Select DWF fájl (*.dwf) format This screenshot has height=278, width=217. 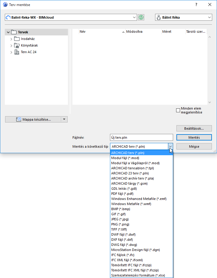[142, 234]
